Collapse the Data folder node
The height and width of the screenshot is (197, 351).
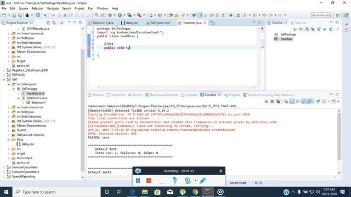9,140
